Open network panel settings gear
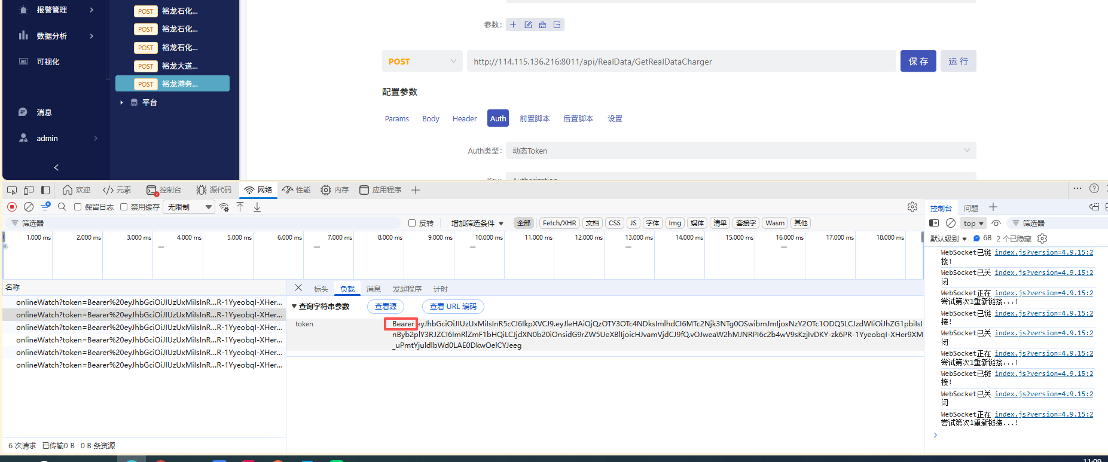Screen dimensions: 1108x462 (912, 207)
